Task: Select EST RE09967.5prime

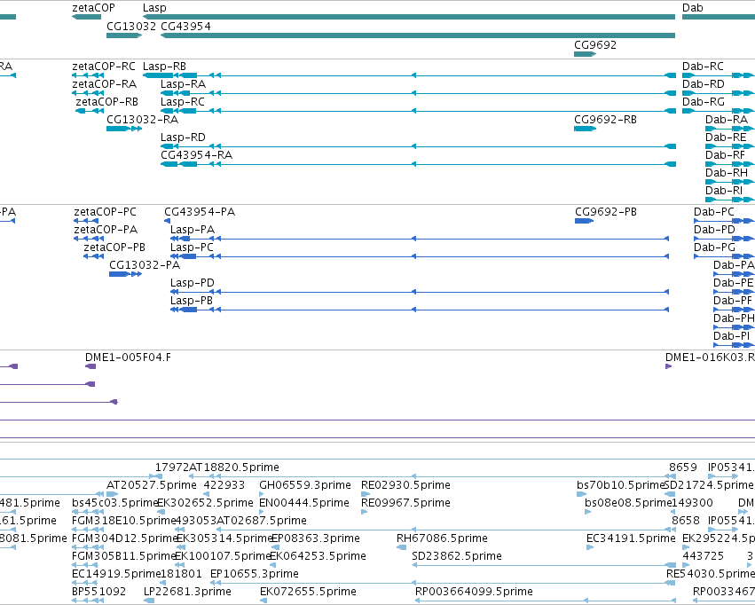Action: pos(406,503)
